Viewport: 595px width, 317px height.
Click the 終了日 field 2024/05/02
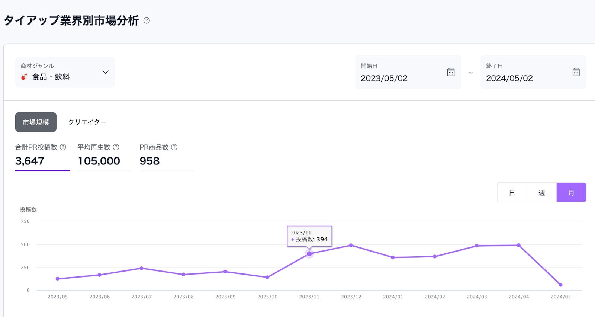point(509,78)
